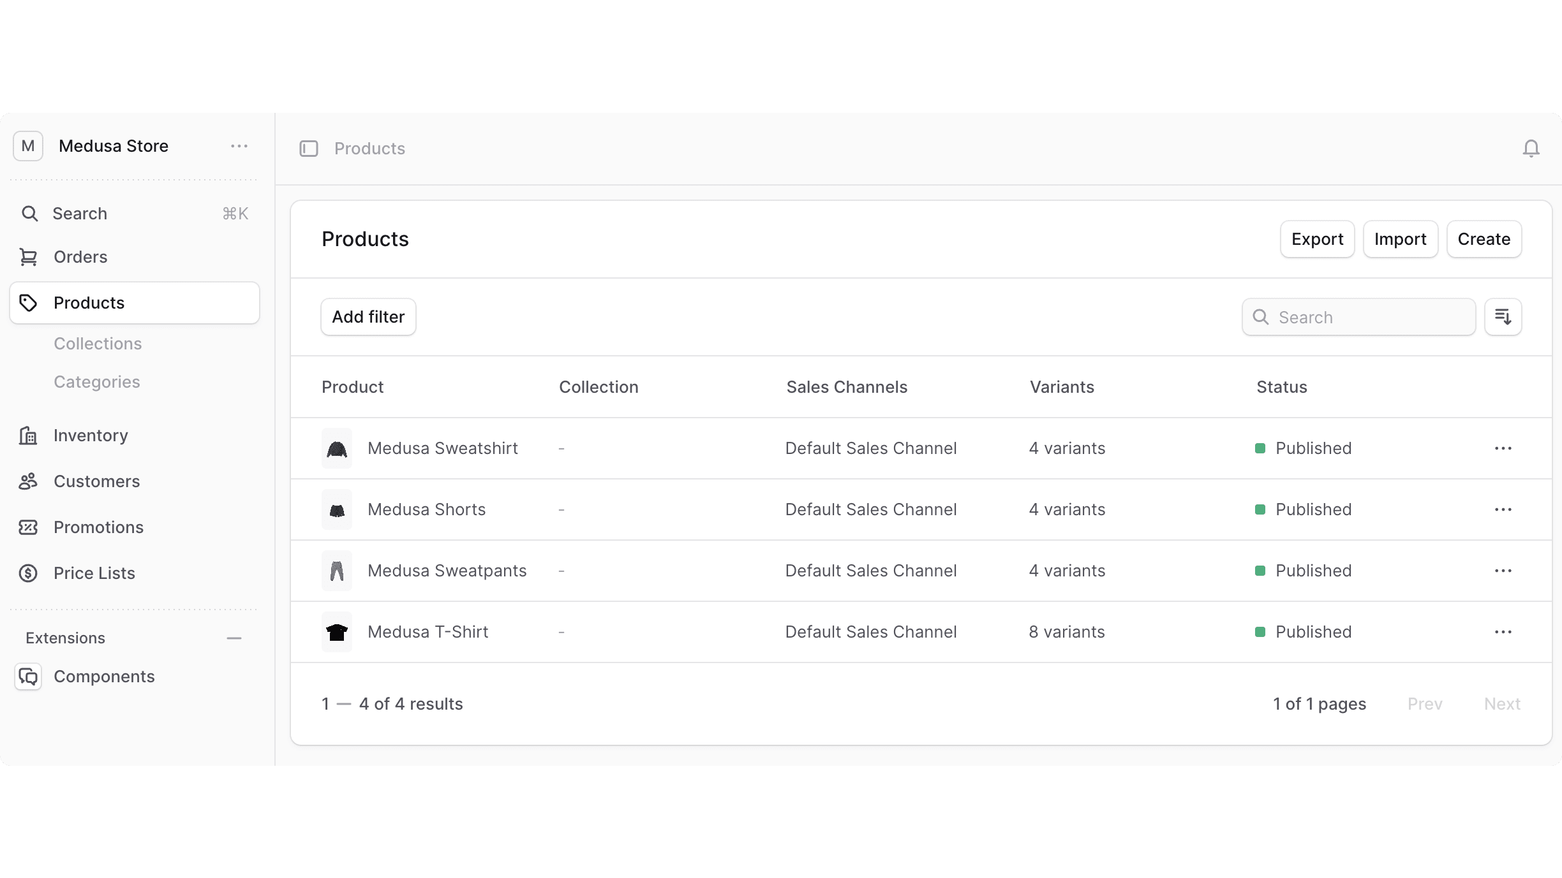Click the Promotions ticket icon
1562x878 pixels.
tap(29, 527)
